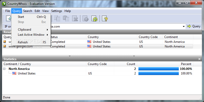The width and height of the screenshot is (204, 102).
Task: Click the splitter handle above Statistics
Action: click(x=102, y=56)
